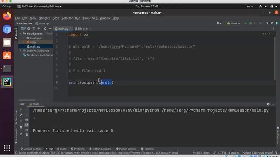Clear all Run console output trash icon

27,135
